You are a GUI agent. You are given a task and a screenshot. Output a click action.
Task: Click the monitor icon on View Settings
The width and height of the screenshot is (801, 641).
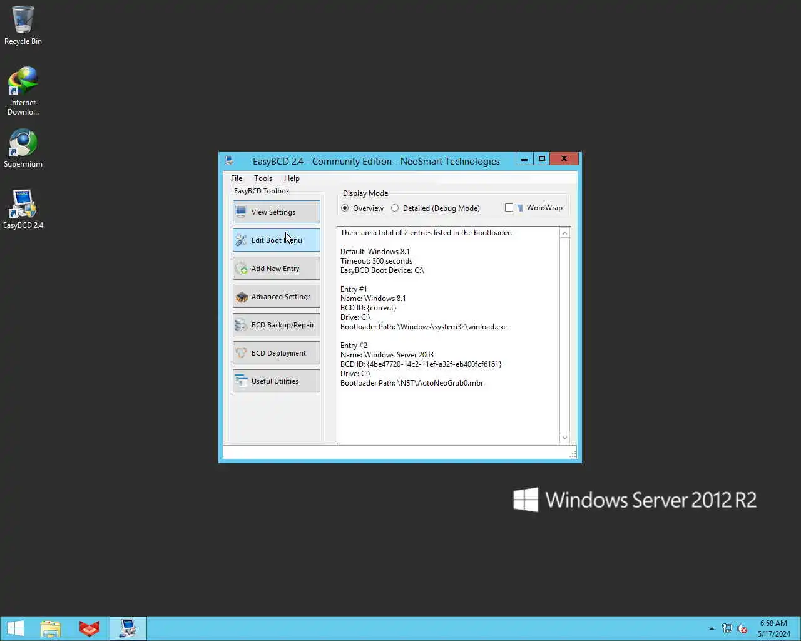[242, 212]
